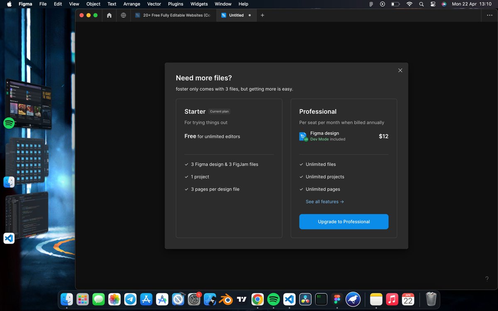Screen dimensions: 498x311
Task: Open DaVinci Resolve from the dock
Action: 305,299
